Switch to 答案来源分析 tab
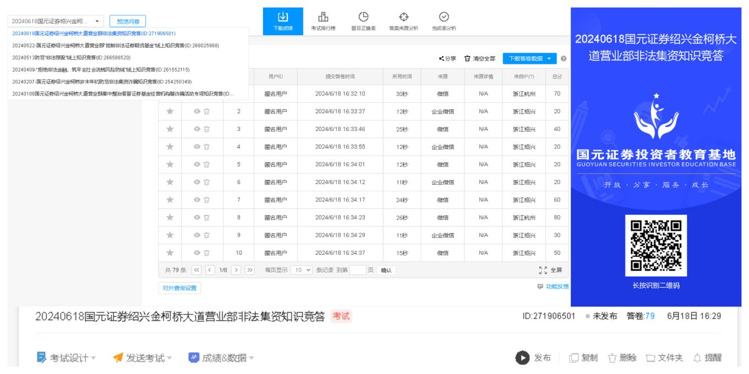The image size is (749, 374). point(403,21)
